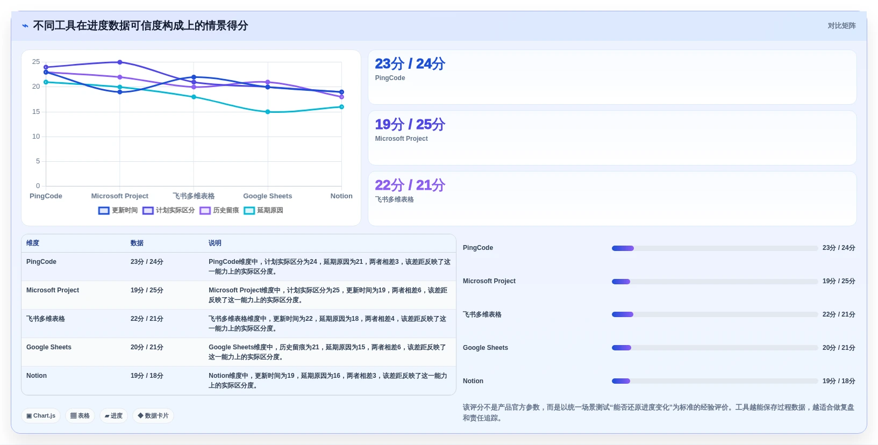Click the 20分 / 21分 value beside the progress bar
Viewport: 878px width, 445px height.
[x=839, y=348]
